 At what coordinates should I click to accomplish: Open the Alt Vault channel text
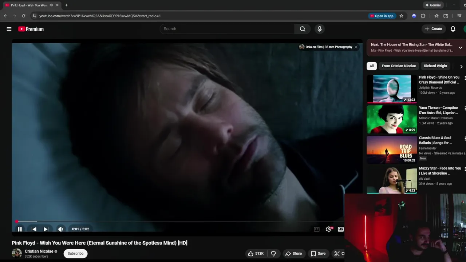click(x=425, y=179)
